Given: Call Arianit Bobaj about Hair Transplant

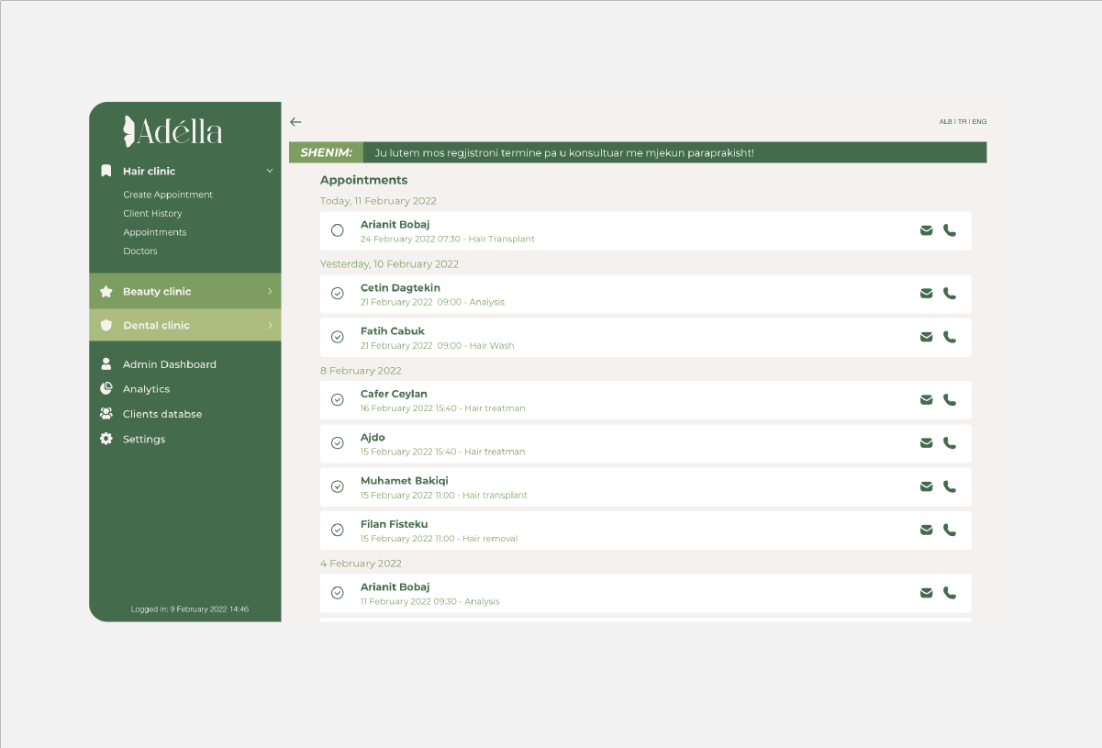Looking at the screenshot, I should coord(950,230).
